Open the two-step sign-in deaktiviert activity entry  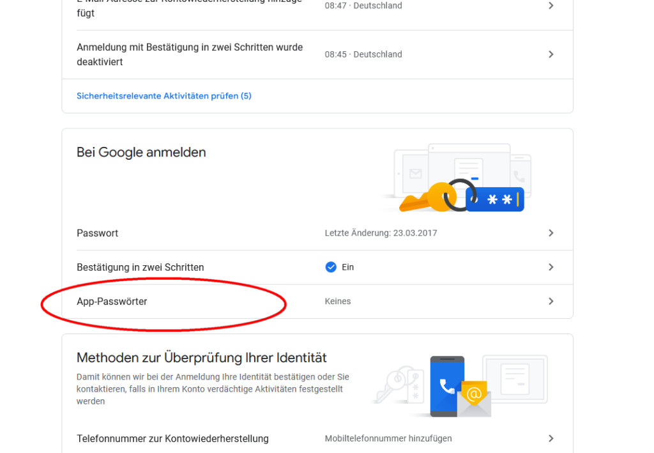click(x=190, y=54)
